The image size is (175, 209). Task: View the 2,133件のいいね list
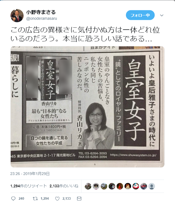(64, 186)
